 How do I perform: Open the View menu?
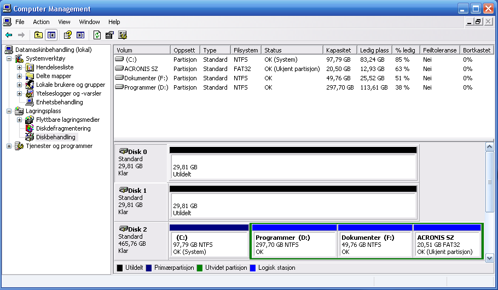click(64, 22)
